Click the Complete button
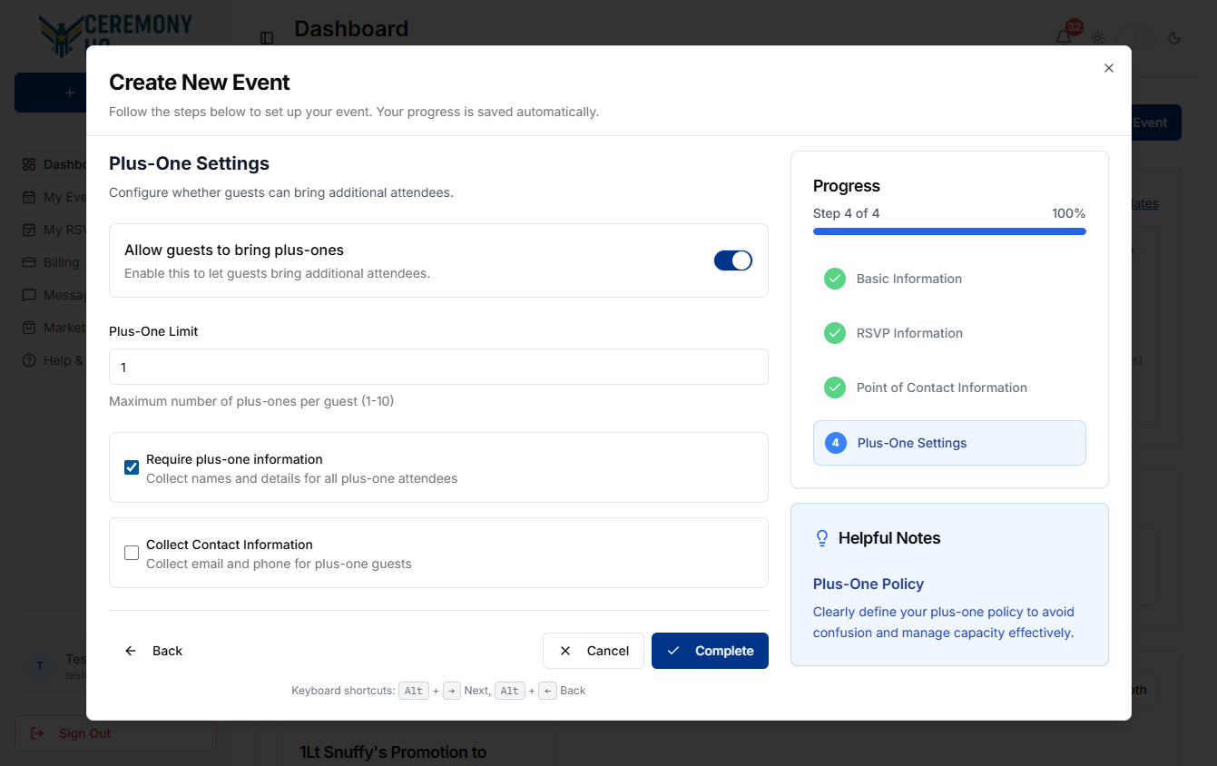 pyautogui.click(x=710, y=651)
